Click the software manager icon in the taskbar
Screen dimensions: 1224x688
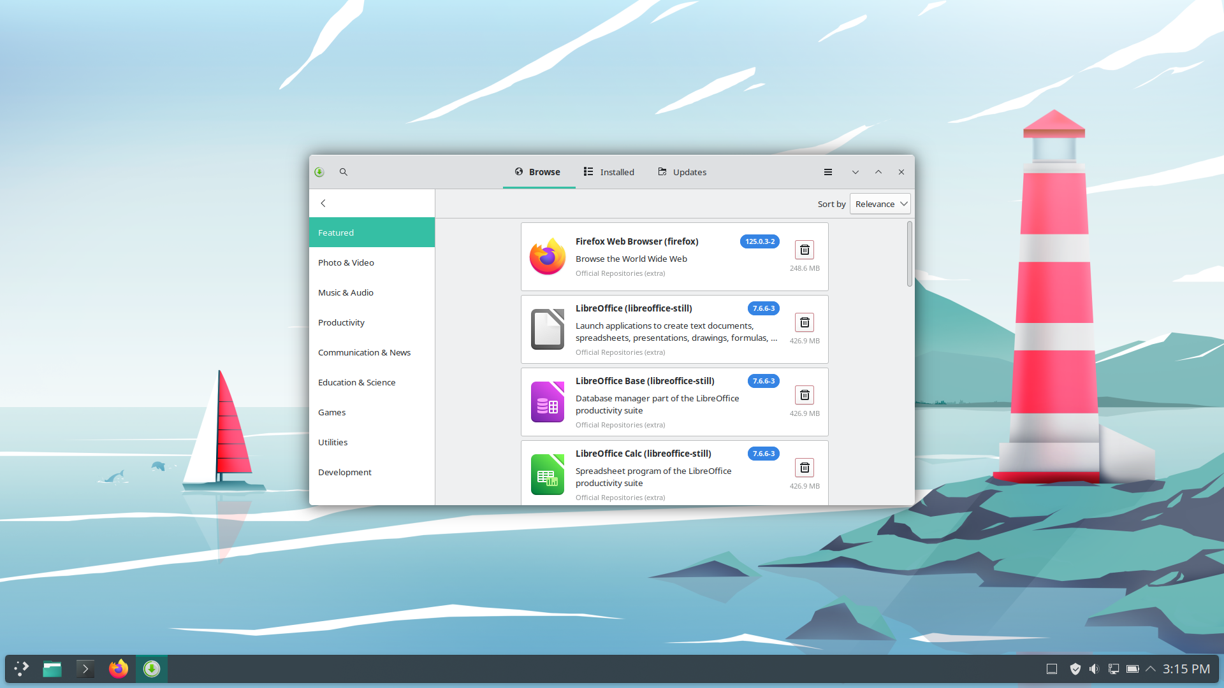tap(152, 669)
